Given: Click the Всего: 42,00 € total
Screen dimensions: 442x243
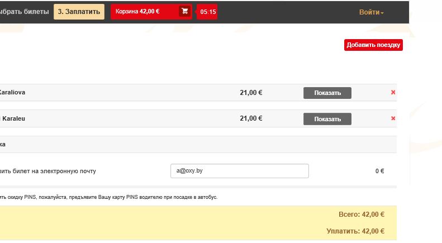Looking at the screenshot, I should pos(361,215).
